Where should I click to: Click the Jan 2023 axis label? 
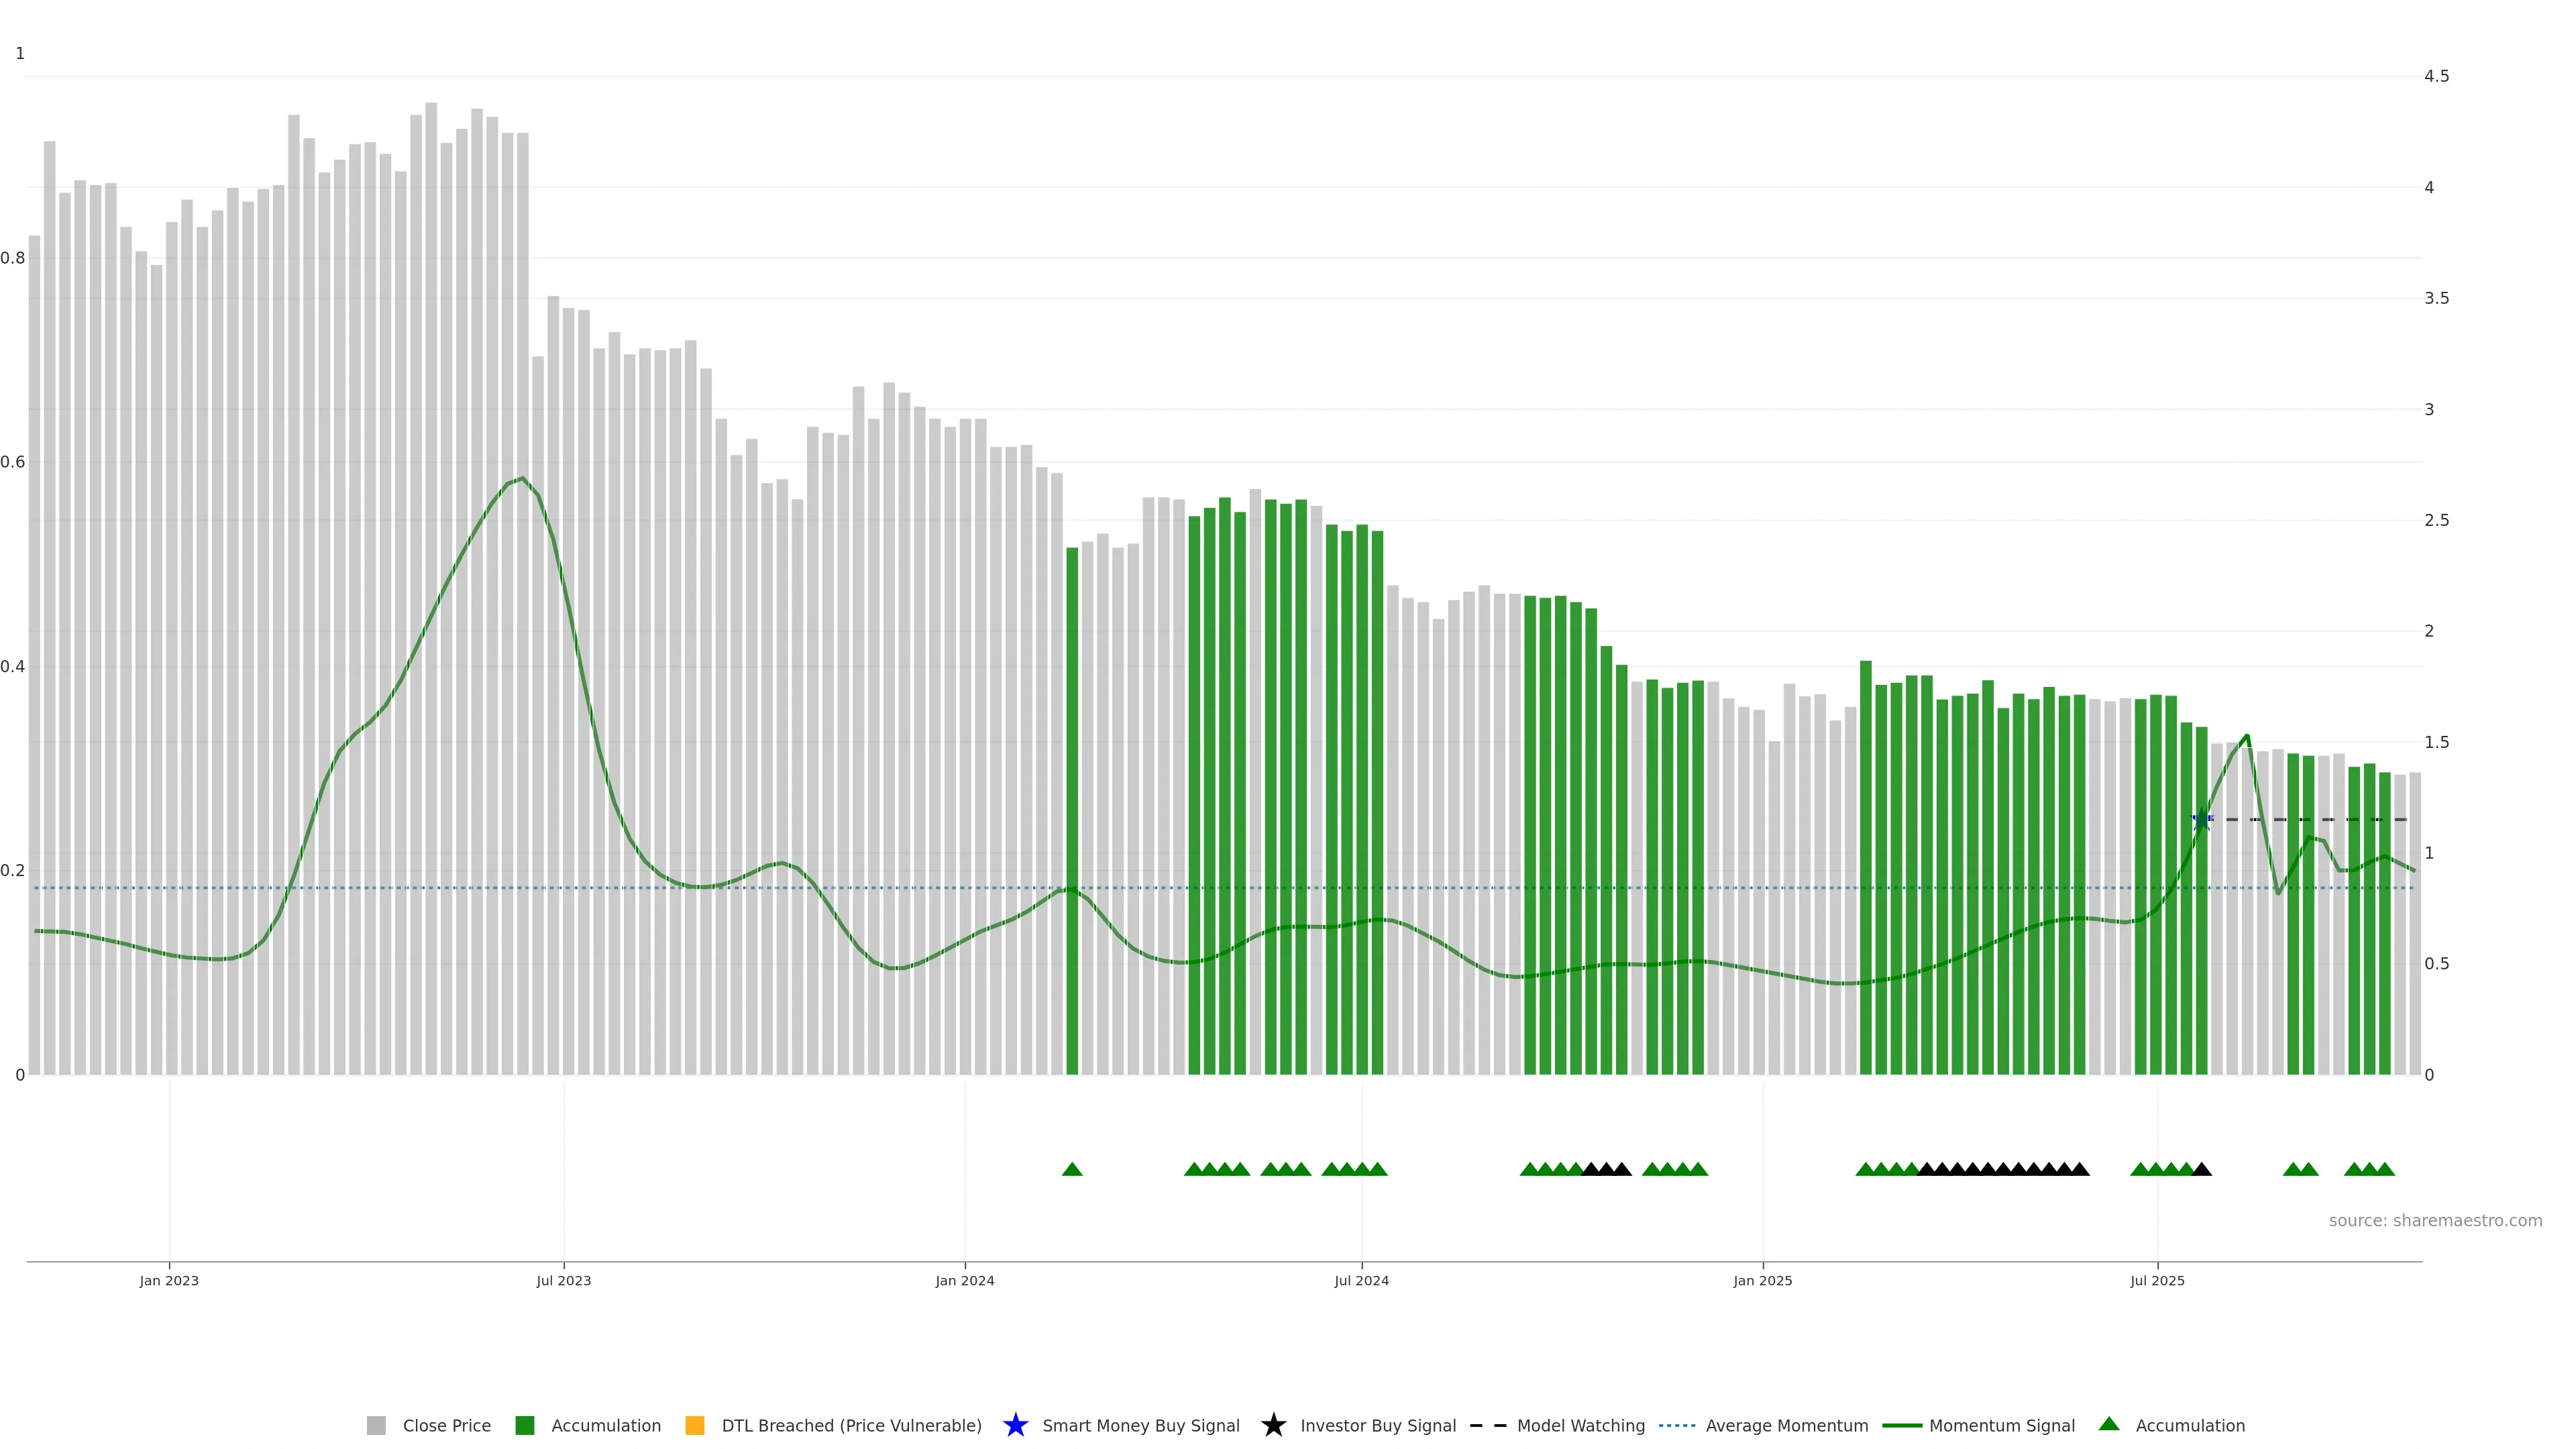click(x=169, y=1280)
